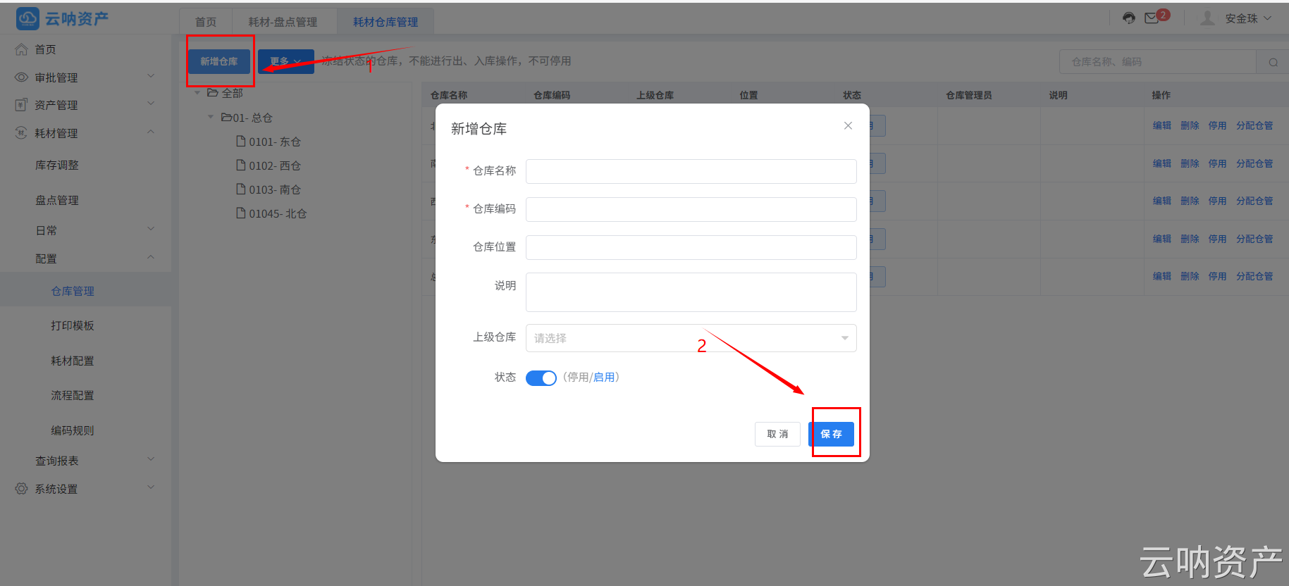Click 删除 link in the first row
The image size is (1289, 586).
pyautogui.click(x=1190, y=125)
